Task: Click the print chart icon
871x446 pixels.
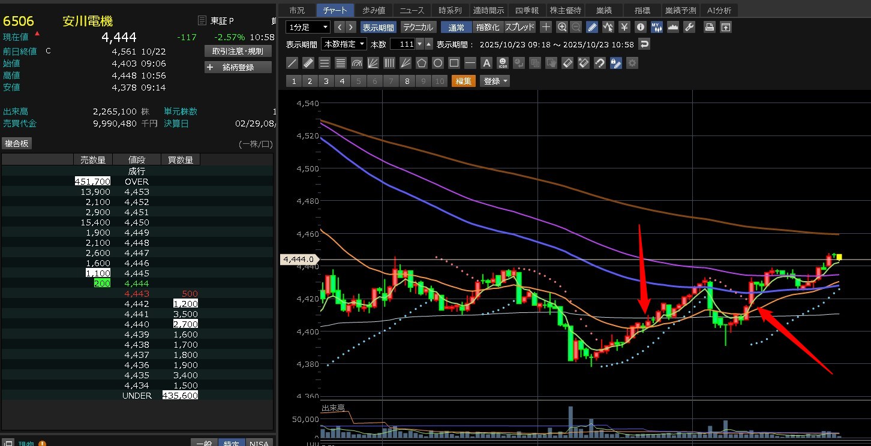Action: click(x=710, y=27)
